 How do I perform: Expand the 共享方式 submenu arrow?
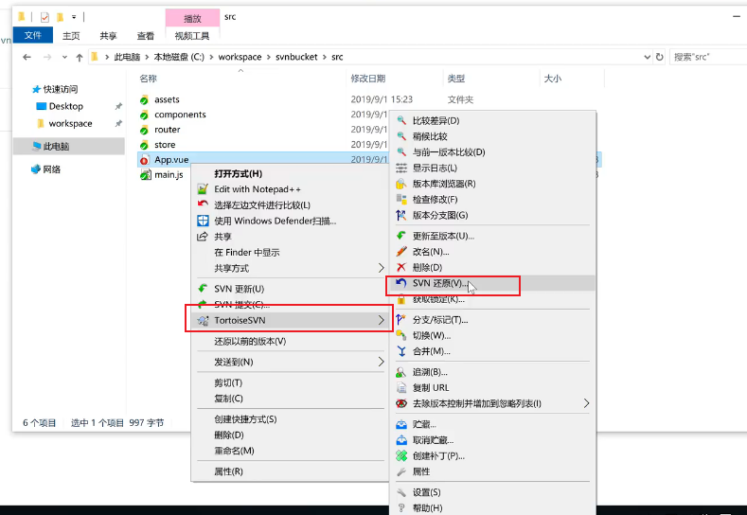(x=381, y=268)
